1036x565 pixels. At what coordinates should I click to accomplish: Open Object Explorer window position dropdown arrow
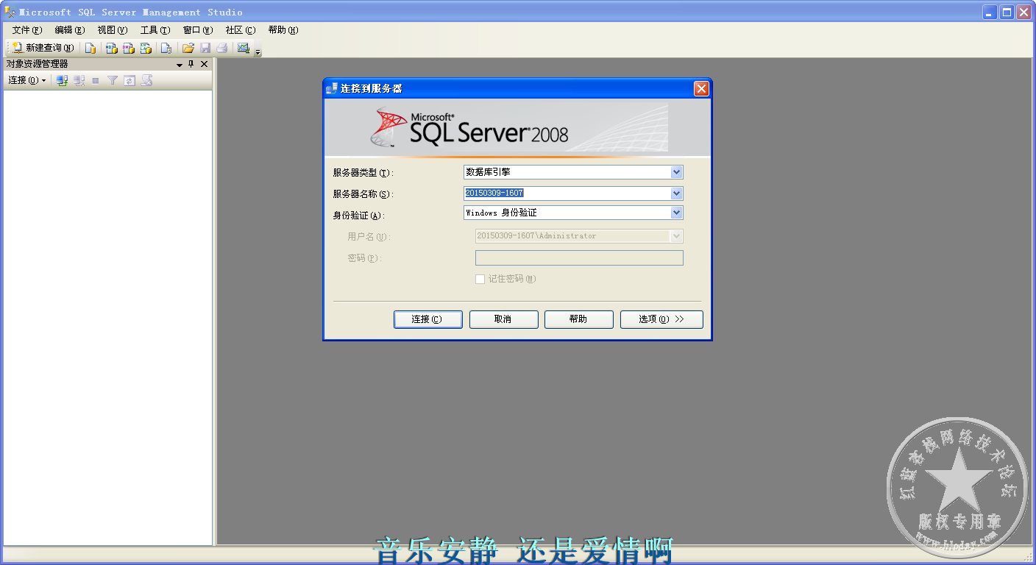[x=180, y=65]
